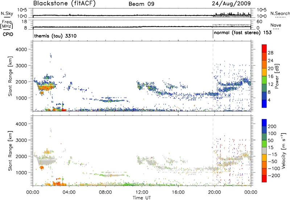
Task: Click the N.Search legend label
Action: pos(280,13)
